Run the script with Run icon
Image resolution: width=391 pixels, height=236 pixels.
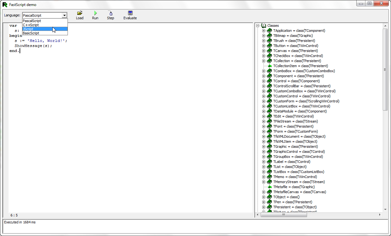tap(95, 13)
